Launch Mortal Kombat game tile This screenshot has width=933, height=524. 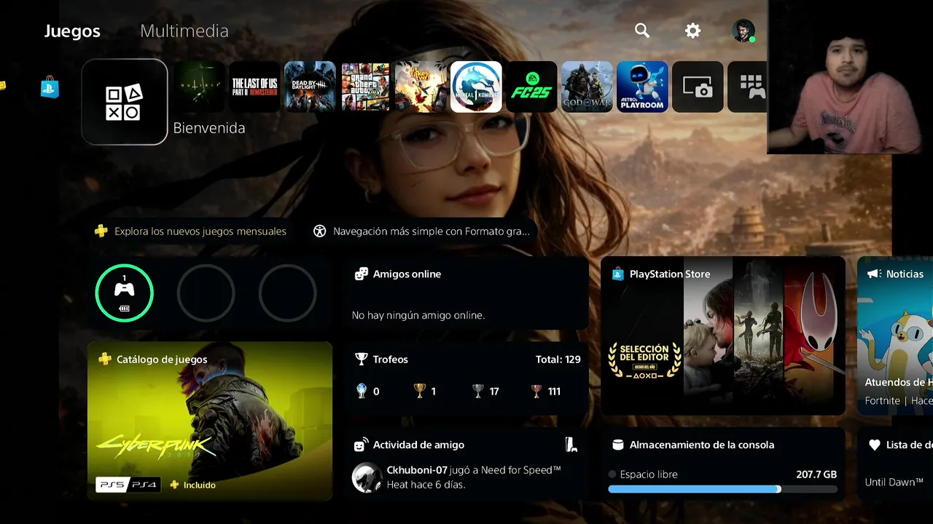coord(476,87)
